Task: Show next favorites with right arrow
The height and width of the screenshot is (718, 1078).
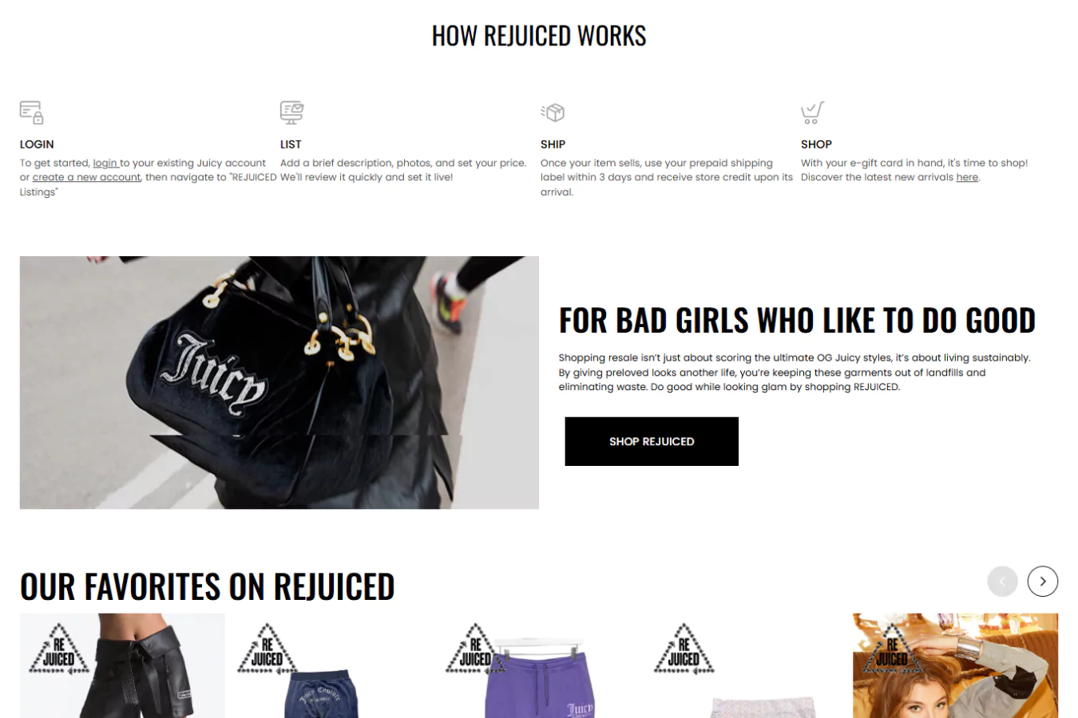Action: tap(1042, 581)
